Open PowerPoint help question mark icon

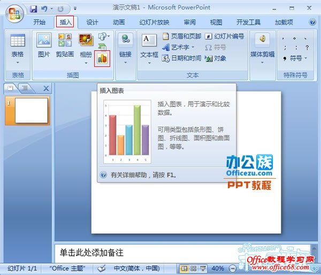(x=312, y=22)
